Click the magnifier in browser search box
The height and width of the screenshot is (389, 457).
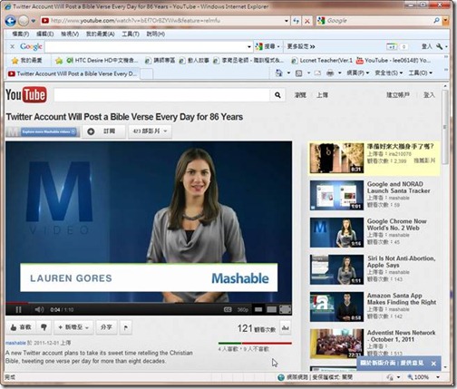click(436, 21)
